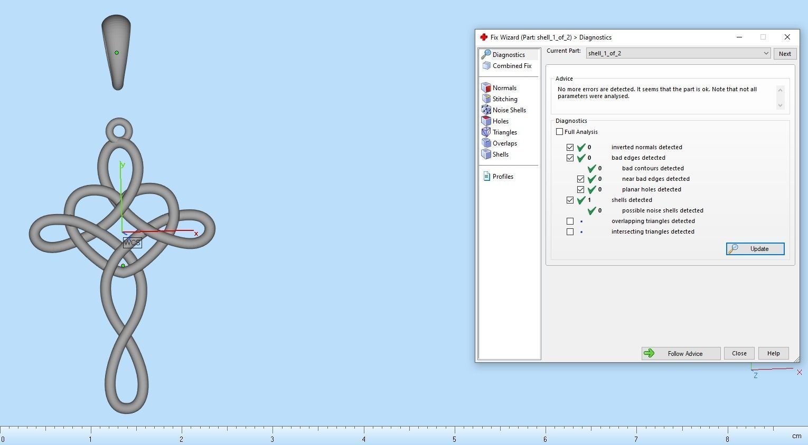
Task: Open the Diagnostics page in the sidebar
Action: 509,55
